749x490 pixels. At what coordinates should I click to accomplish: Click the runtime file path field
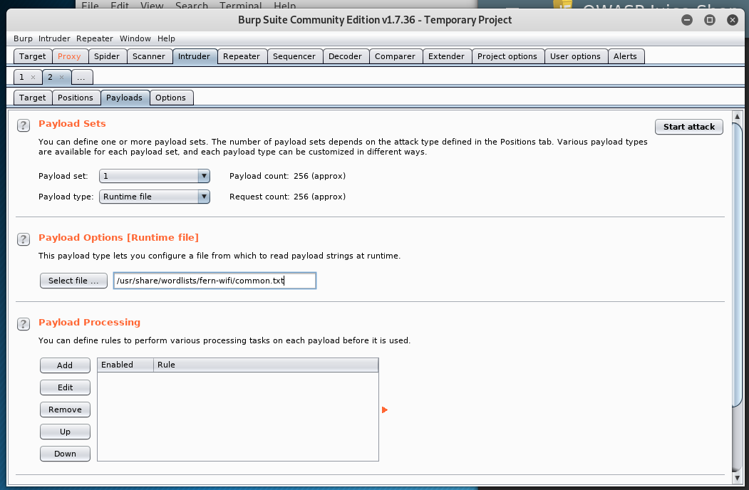coord(215,281)
